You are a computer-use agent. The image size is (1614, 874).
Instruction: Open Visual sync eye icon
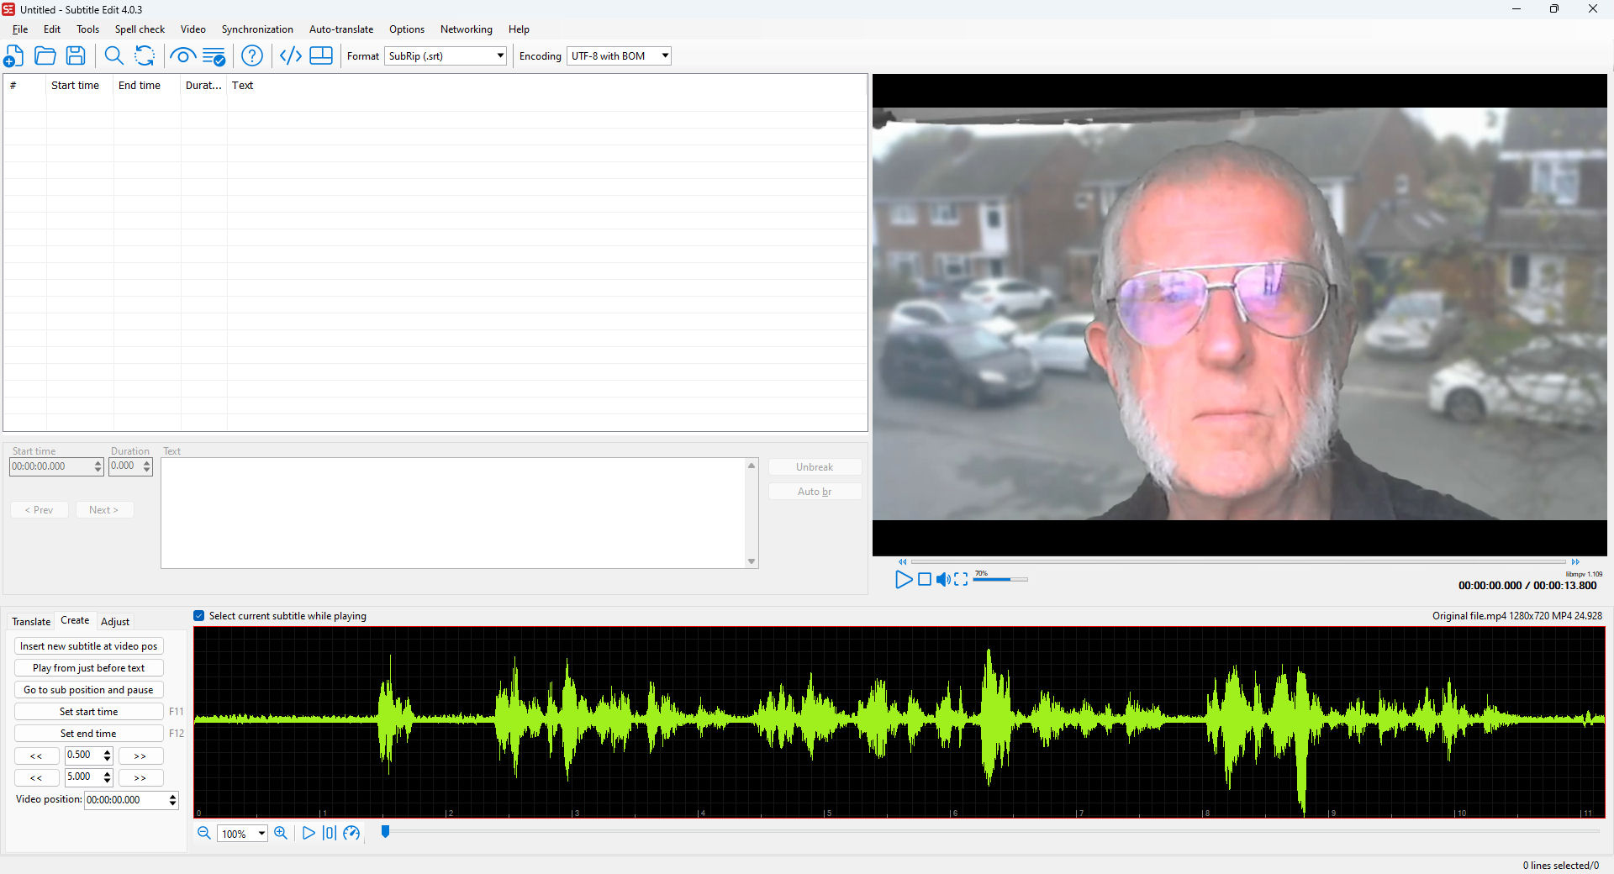(x=182, y=56)
